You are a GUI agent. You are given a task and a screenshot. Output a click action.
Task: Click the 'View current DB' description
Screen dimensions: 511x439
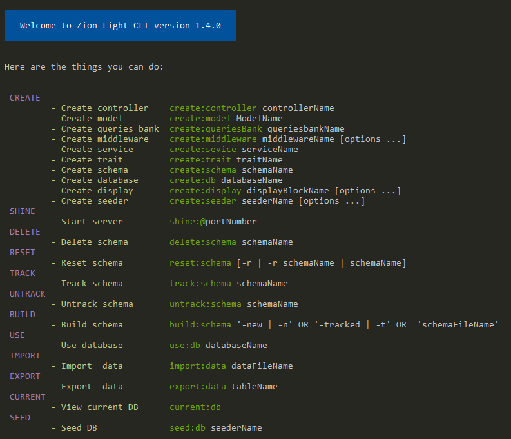click(100, 407)
